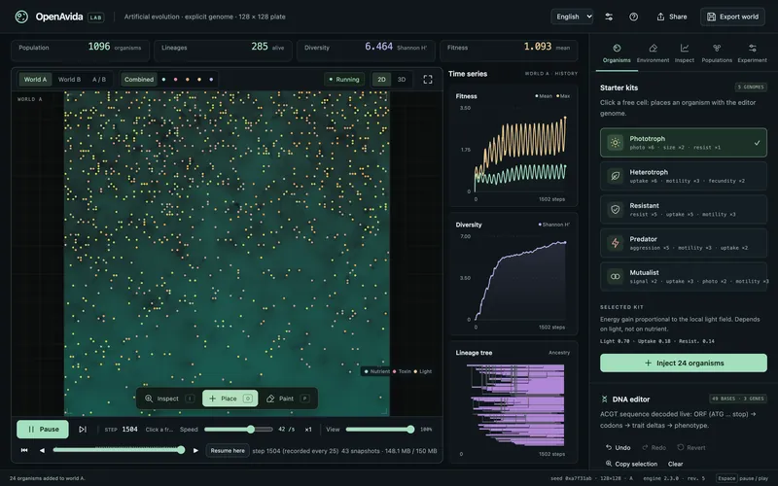The width and height of the screenshot is (778, 486).
Task: Click the Diversity Shannon chart
Action: click(x=514, y=275)
